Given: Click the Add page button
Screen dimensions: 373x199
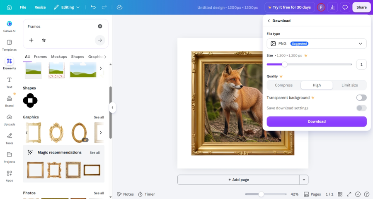Looking at the screenshot, I should (x=239, y=180).
